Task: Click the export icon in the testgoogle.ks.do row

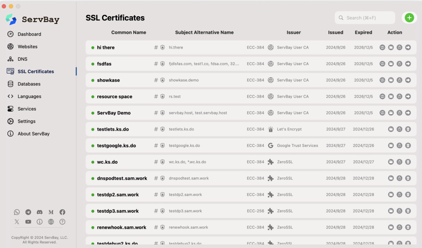Action: tap(399, 146)
